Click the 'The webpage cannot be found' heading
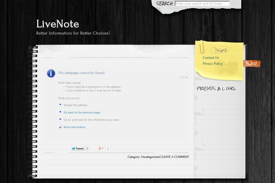This screenshot has height=183, width=275. coord(81,73)
